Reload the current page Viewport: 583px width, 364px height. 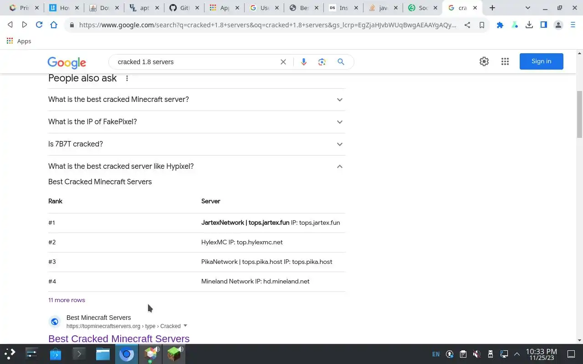tap(39, 25)
